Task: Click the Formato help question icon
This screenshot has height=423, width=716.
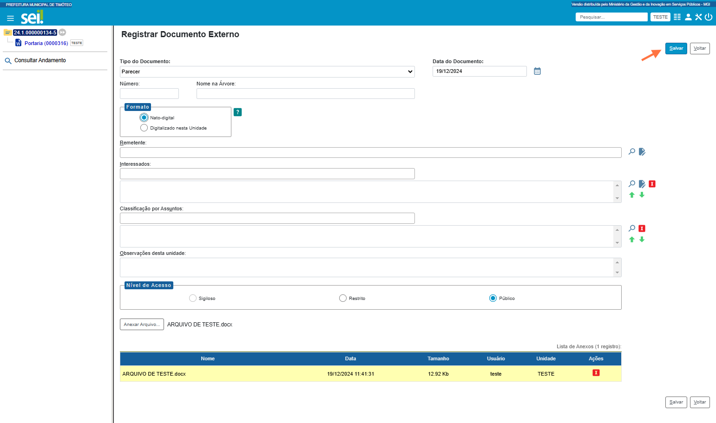Action: [x=237, y=112]
